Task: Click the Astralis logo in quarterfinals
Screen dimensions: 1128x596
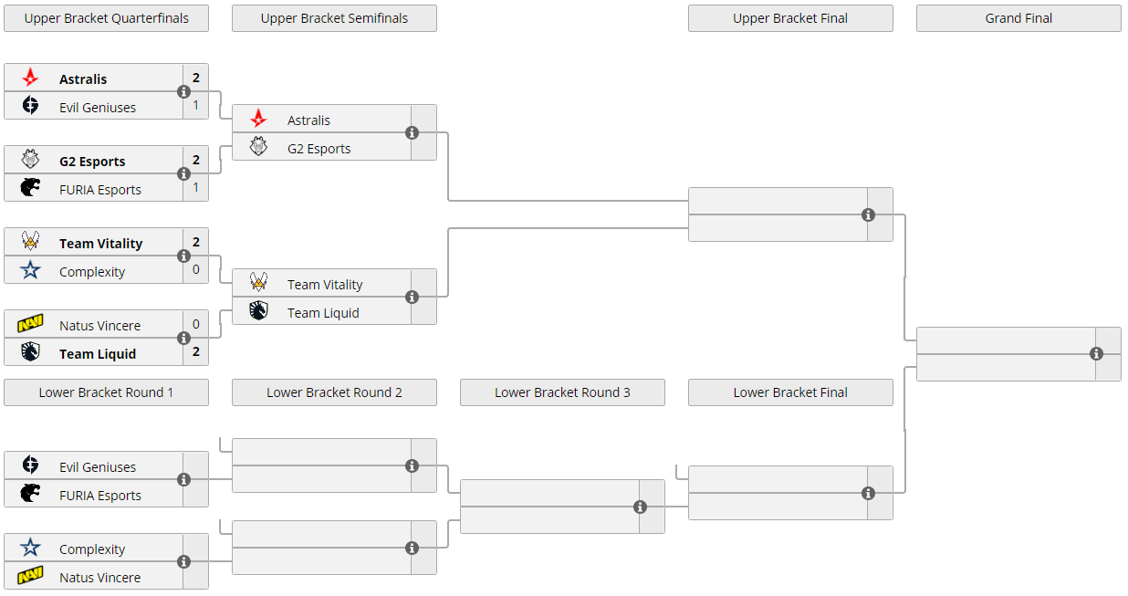Action: pyautogui.click(x=30, y=78)
